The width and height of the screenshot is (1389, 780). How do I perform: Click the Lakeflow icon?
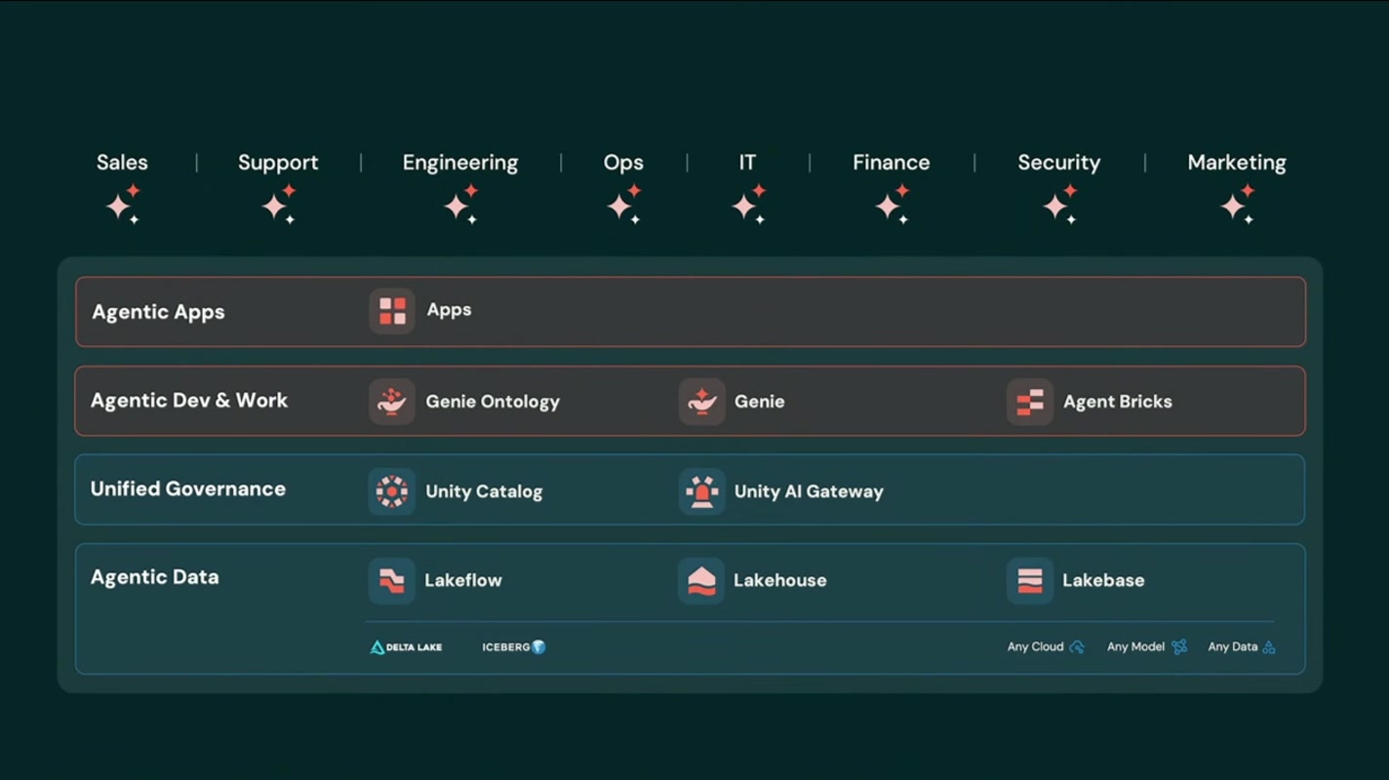click(x=392, y=581)
